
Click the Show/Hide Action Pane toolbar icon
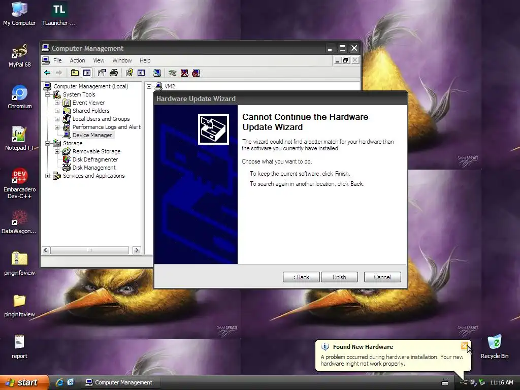coord(141,73)
